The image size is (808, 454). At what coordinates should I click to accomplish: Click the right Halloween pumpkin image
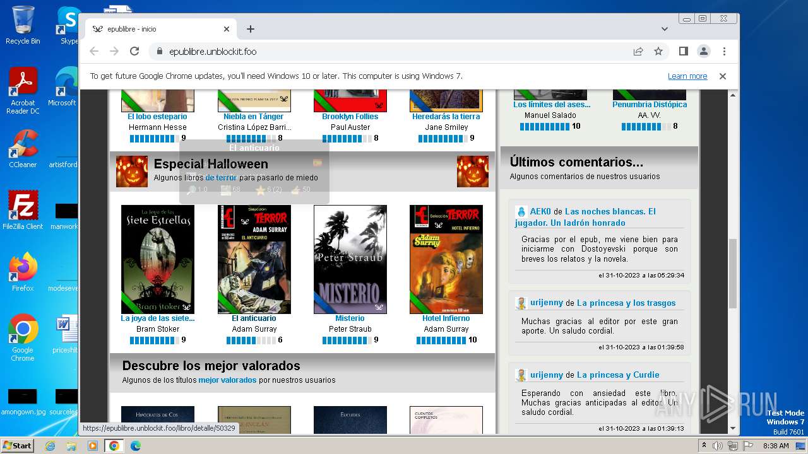coord(473,172)
